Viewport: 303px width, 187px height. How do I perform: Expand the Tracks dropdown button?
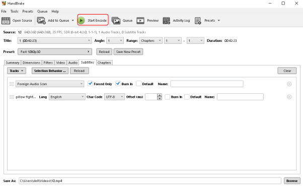pyautogui.click(x=17, y=71)
